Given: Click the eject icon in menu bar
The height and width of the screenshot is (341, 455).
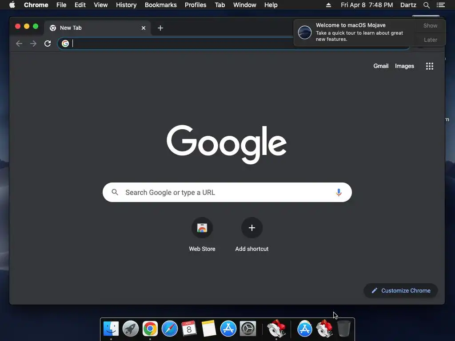Looking at the screenshot, I should click(x=328, y=5).
